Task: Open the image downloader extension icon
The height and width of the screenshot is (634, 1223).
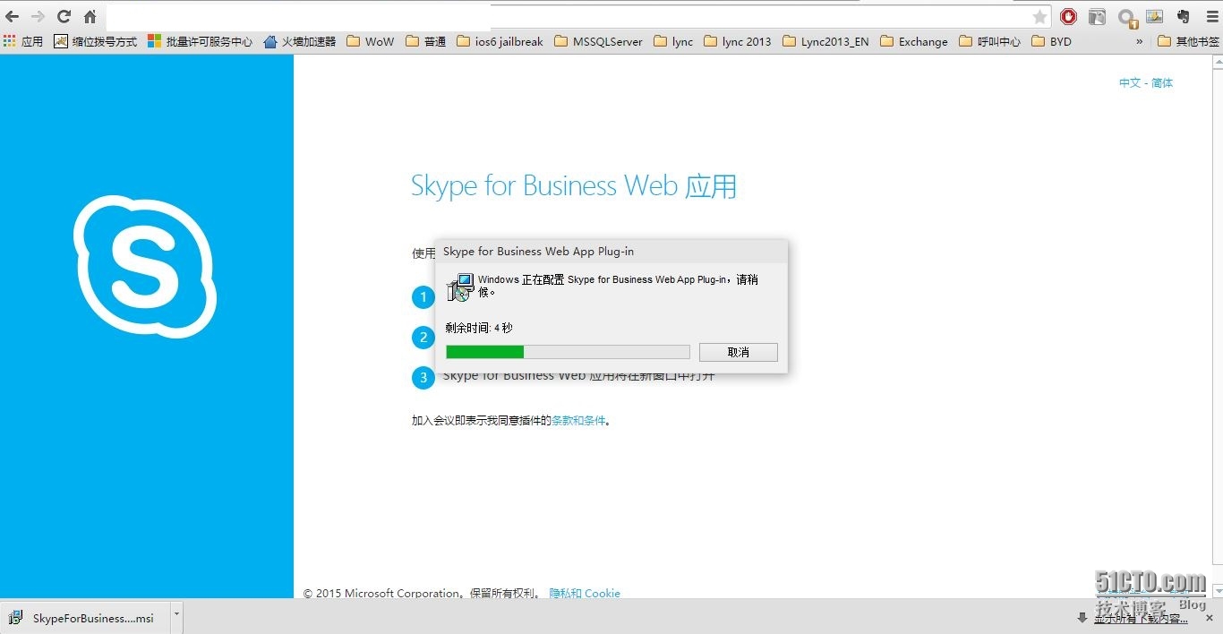Action: (x=1154, y=16)
